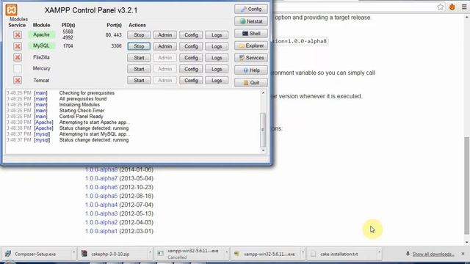Show all downloads
This screenshot has height=264, width=470.
(433, 254)
